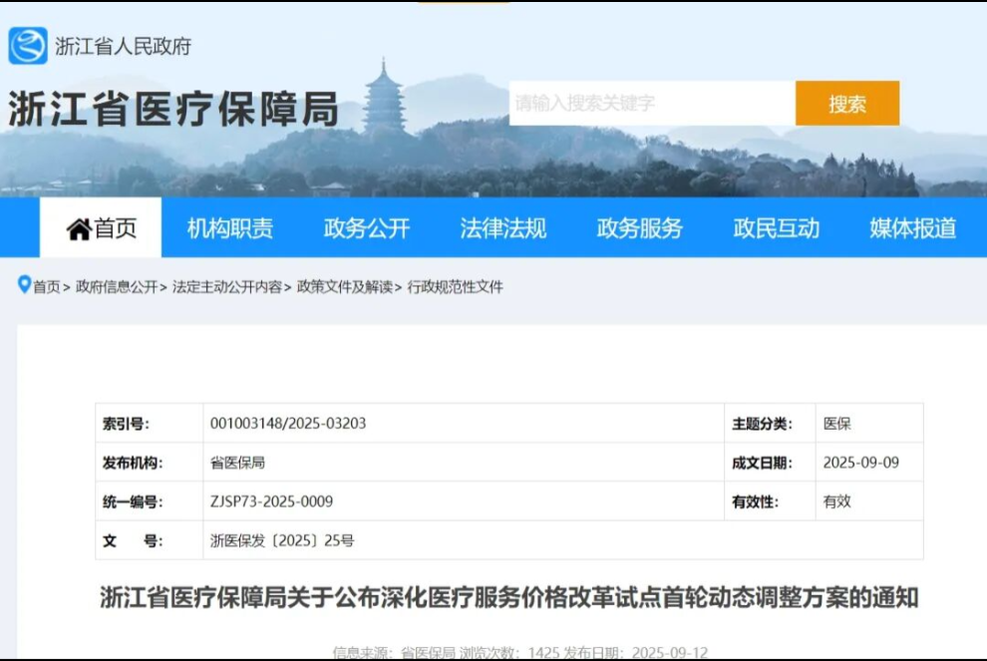The height and width of the screenshot is (661, 987).
Task: Switch to the 政务公开 navigation tab
Action: (x=367, y=228)
